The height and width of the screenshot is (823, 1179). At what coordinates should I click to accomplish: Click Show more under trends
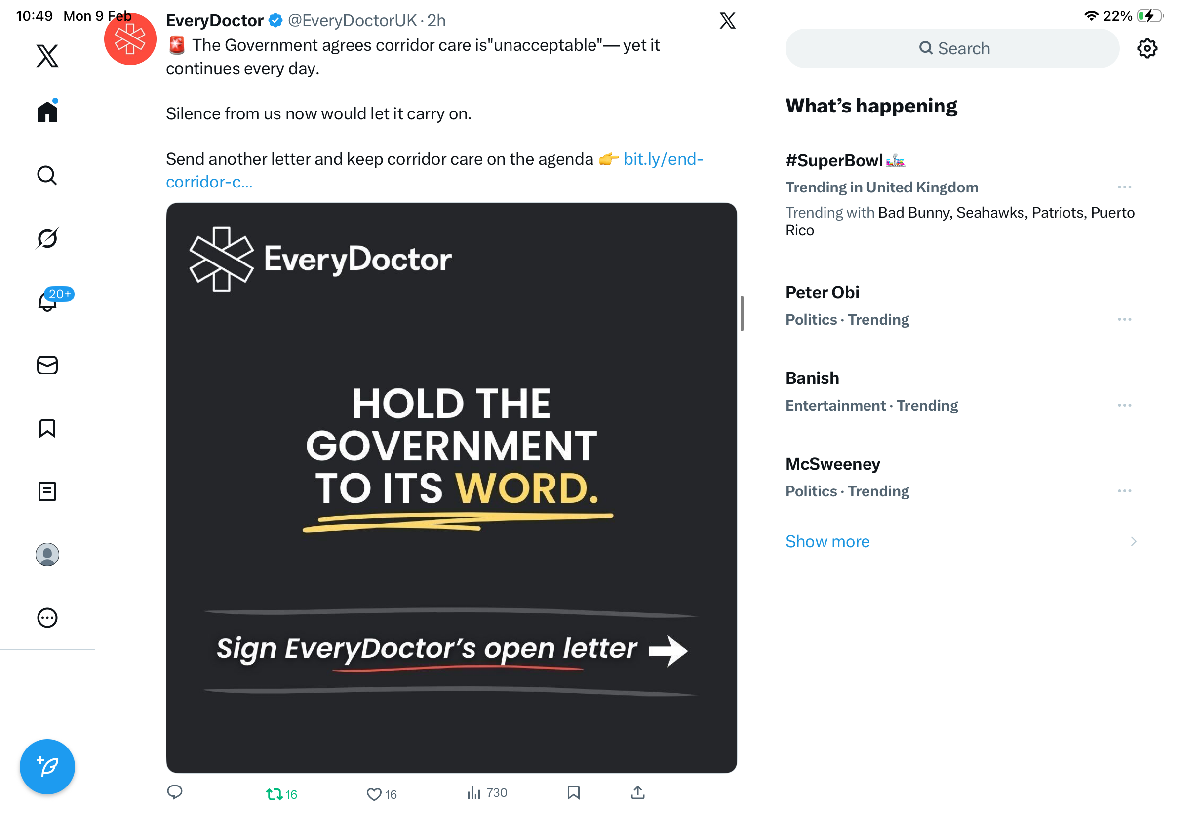coord(827,541)
